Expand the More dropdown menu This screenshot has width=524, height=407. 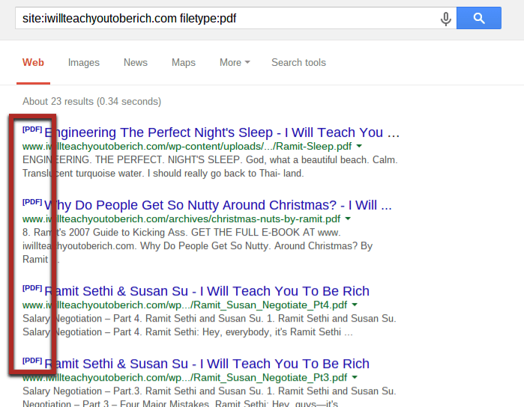tap(235, 62)
